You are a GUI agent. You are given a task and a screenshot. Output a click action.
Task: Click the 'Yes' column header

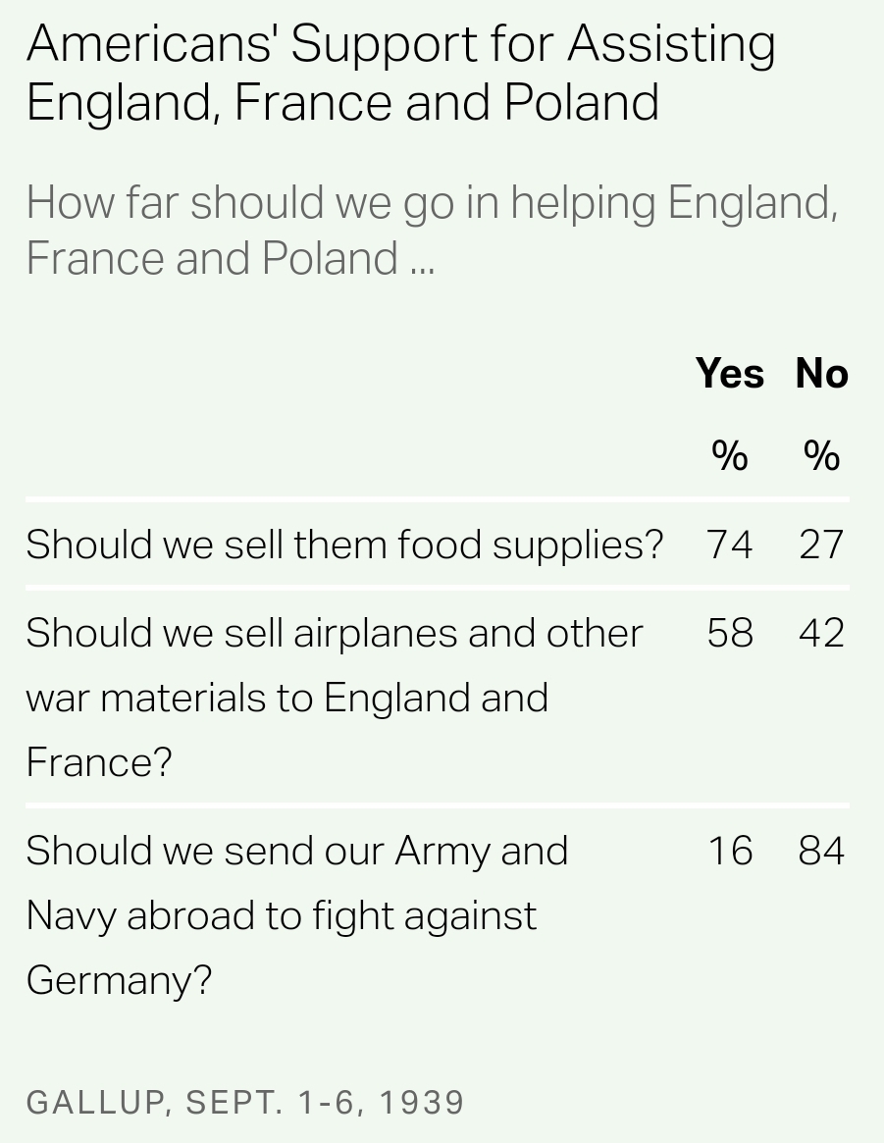tap(729, 374)
